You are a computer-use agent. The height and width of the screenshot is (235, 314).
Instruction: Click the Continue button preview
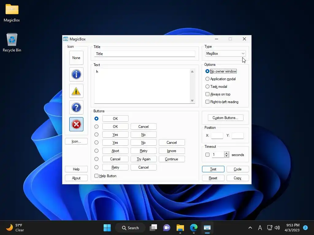[x=172, y=159]
